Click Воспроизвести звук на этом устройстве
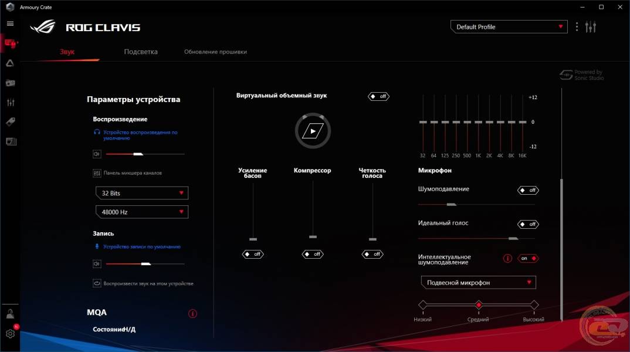This screenshot has height=352, width=630. pyautogui.click(x=148, y=284)
